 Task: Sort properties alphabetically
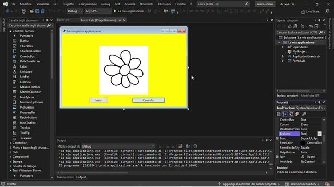(284, 114)
